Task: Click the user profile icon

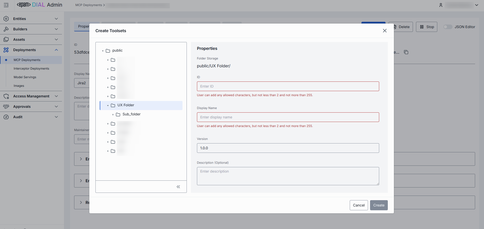Action: tap(441, 5)
